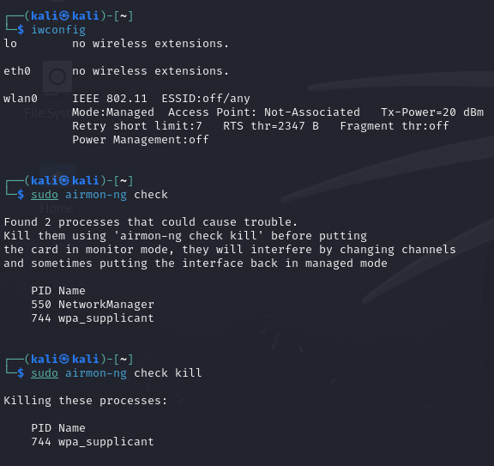Click the 550 NetworkManager process line
This screenshot has width=494, height=466.
click(93, 305)
